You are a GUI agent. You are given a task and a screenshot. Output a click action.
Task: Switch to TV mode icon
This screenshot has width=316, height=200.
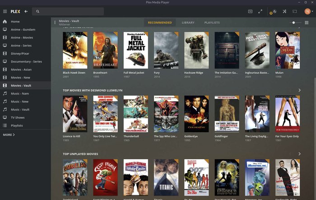pyautogui.click(x=250, y=11)
